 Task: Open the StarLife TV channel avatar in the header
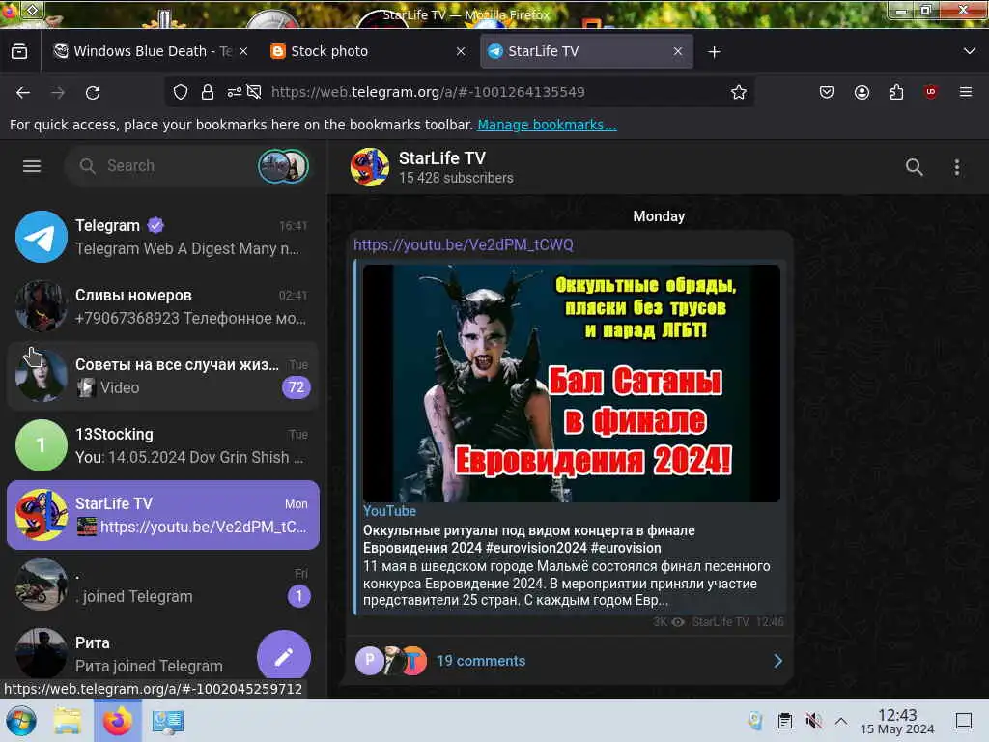[x=370, y=167]
